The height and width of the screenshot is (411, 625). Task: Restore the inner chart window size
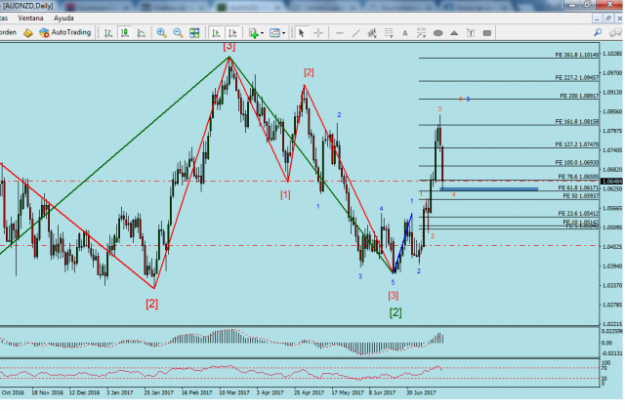coord(608,19)
